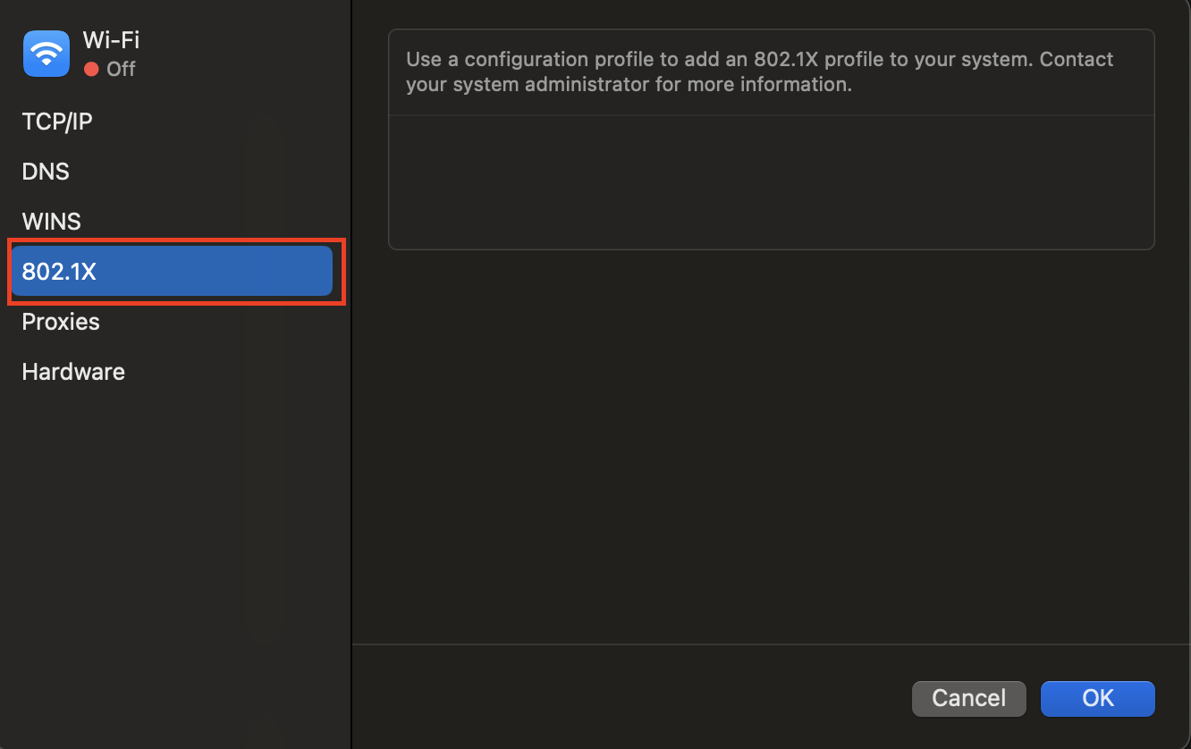
Task: Select the TCP/IP settings section
Action: 56,121
